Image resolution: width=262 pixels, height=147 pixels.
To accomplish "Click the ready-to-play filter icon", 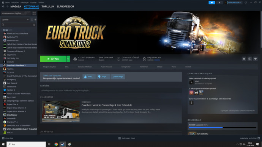I will coord(35,20).
